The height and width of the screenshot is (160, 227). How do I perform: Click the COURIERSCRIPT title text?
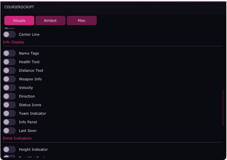(x=19, y=7)
